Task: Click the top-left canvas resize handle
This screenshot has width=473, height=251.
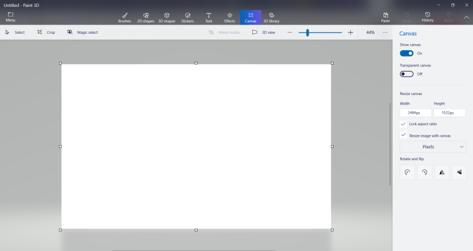Action: coord(60,63)
